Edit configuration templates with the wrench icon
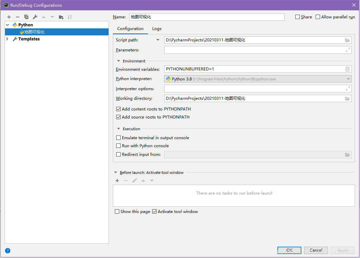Image resolution: width=360 pixels, height=258 pixels. point(35,17)
